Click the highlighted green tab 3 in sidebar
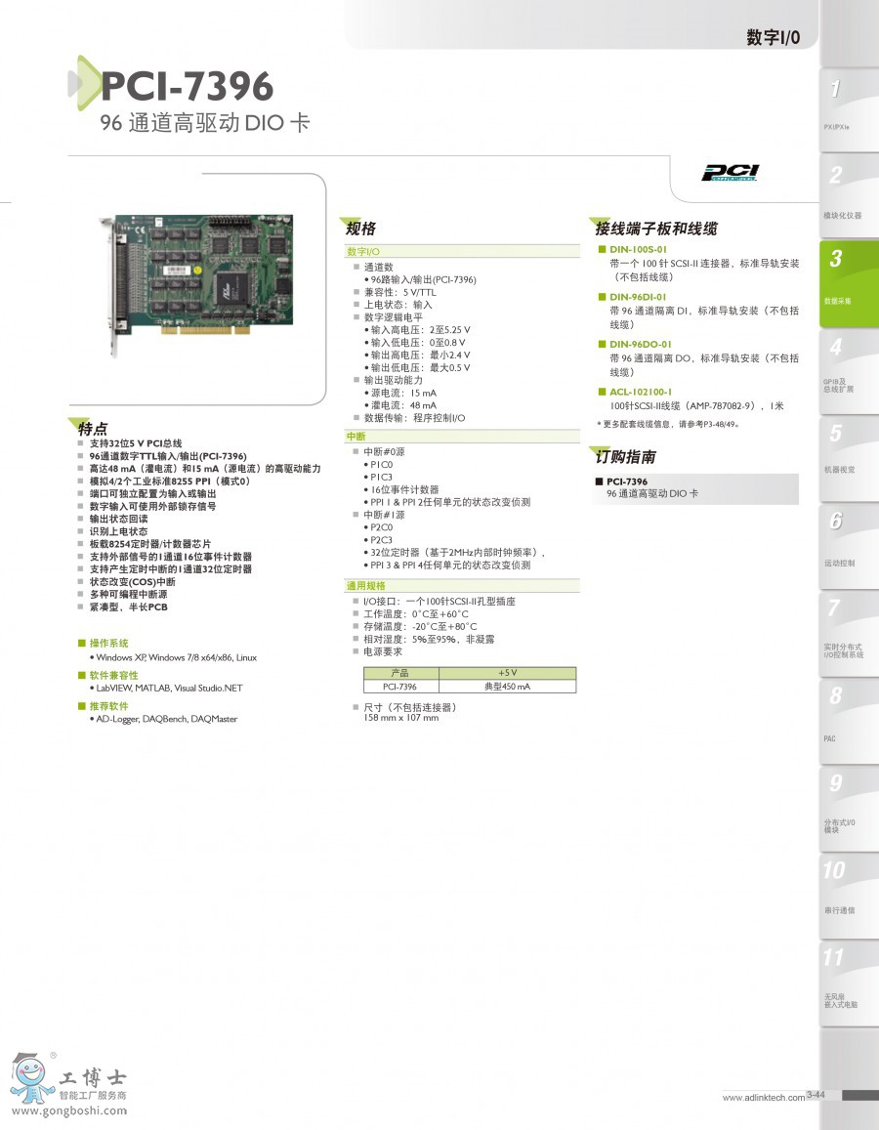Image resolution: width=879 pixels, height=1130 pixels. coord(846,260)
